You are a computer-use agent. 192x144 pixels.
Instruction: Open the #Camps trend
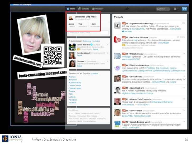click(x=72, y=77)
